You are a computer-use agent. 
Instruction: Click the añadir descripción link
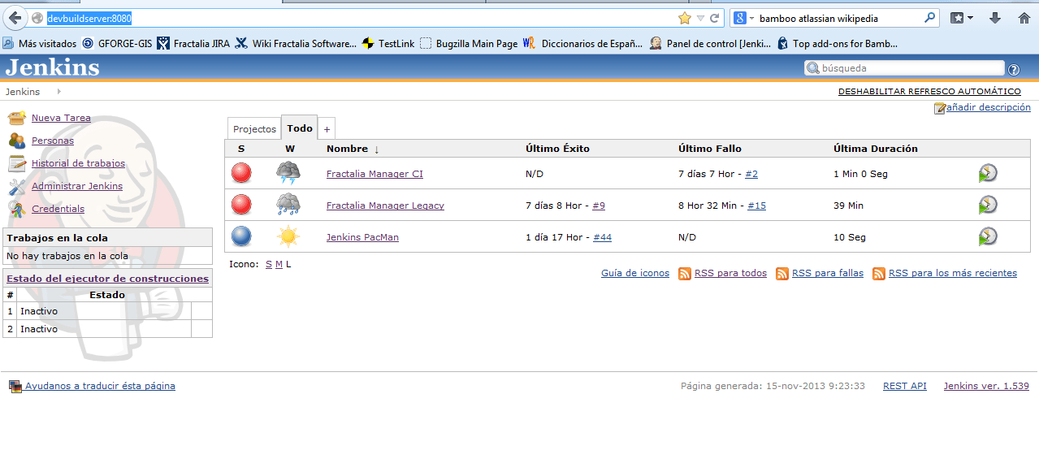tap(989, 107)
